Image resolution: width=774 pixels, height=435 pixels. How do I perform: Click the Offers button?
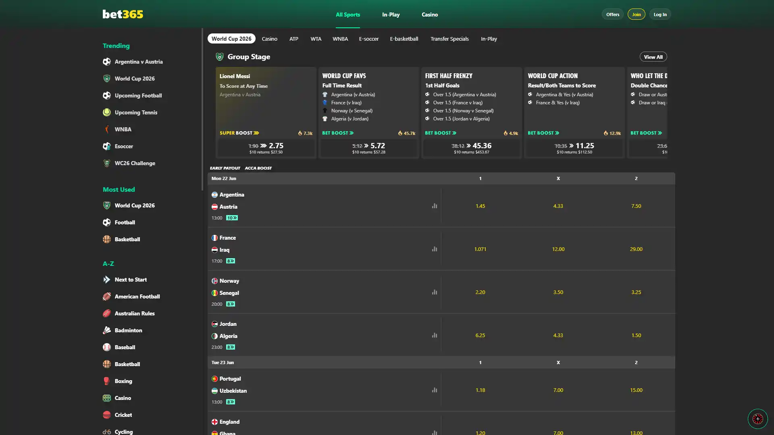(x=612, y=14)
